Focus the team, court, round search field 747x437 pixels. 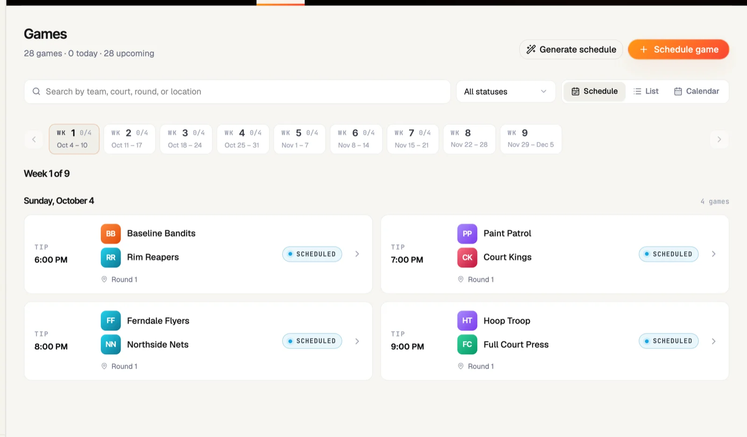237,92
